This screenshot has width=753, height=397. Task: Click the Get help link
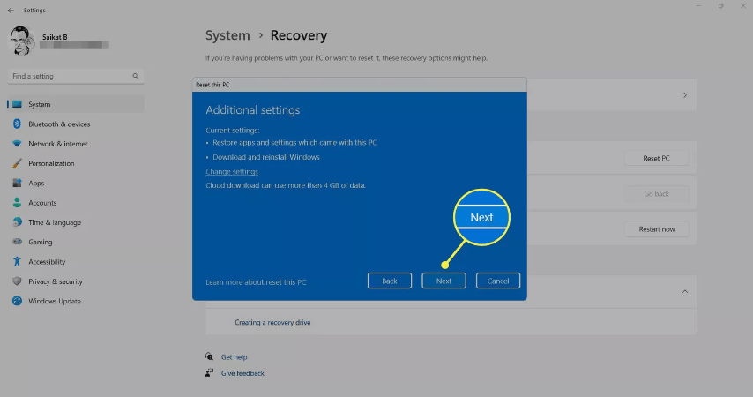(x=234, y=357)
